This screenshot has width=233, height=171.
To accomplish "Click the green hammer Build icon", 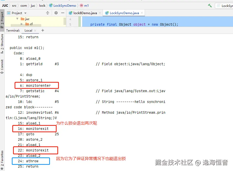I will point(210,6).
